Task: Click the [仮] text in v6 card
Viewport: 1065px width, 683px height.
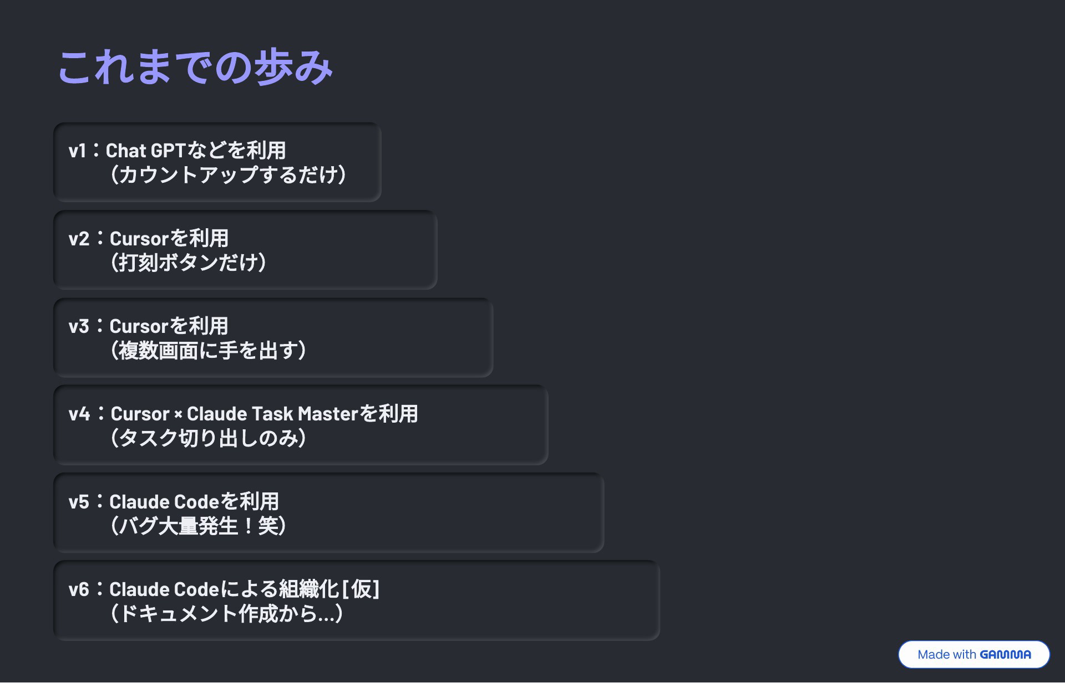Action: pyautogui.click(x=361, y=589)
